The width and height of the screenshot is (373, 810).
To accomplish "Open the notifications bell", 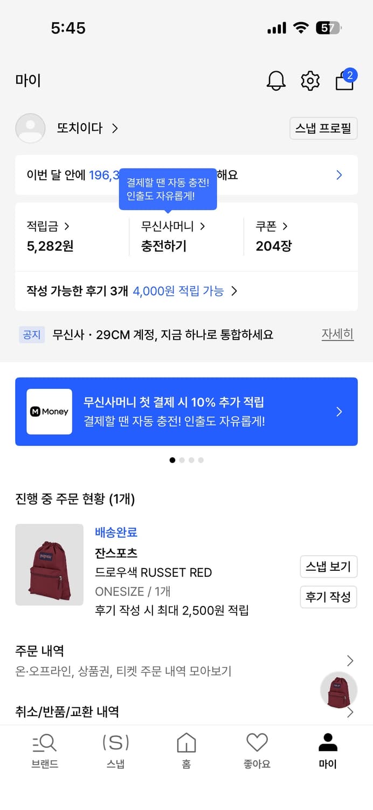I will (275, 80).
